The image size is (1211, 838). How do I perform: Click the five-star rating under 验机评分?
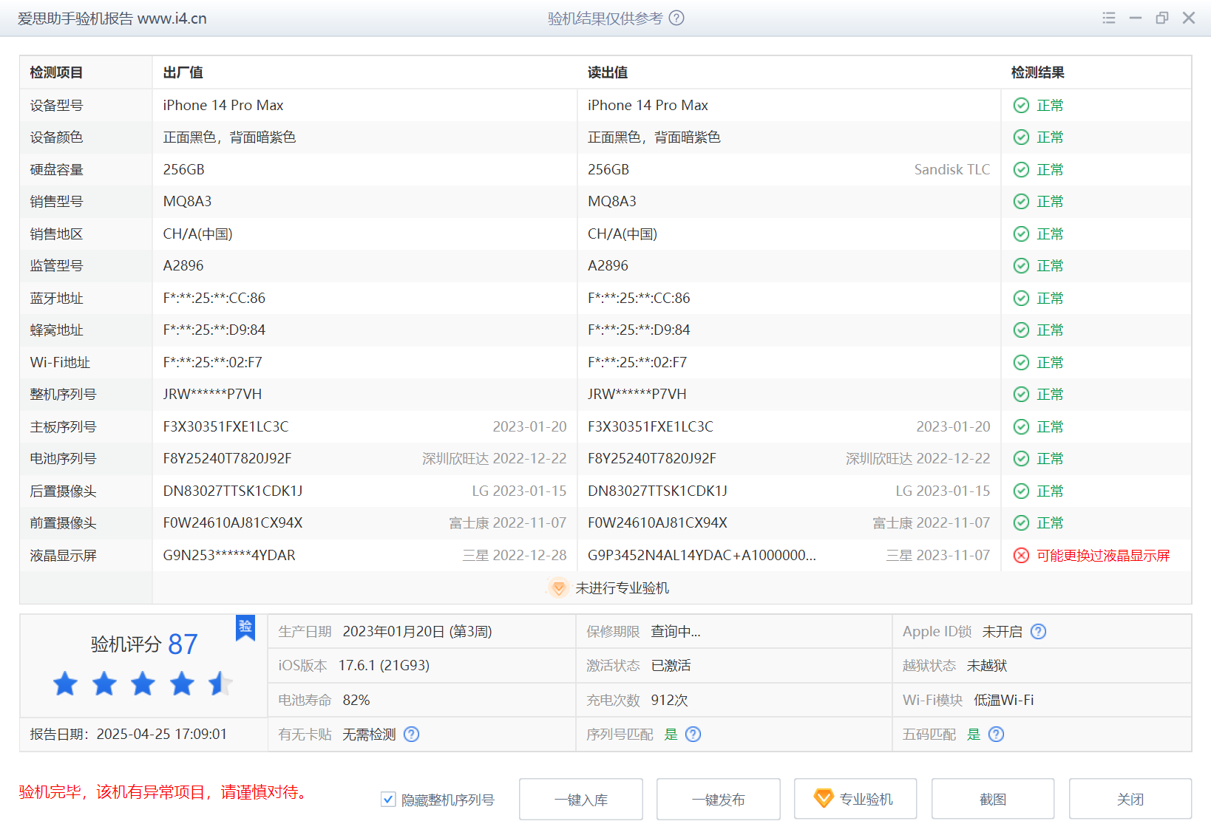[x=143, y=684]
